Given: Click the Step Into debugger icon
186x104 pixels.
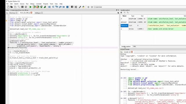Looking at the screenshot, I should tap(57, 7).
